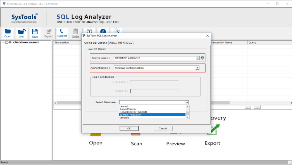Toggle the Select Database dropdown arrow

click(187, 102)
